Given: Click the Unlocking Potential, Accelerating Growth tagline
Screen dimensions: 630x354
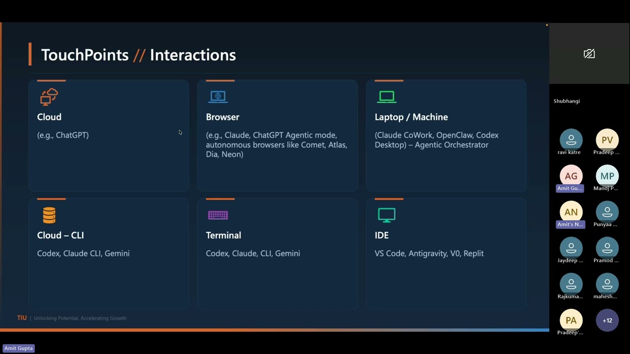Looking at the screenshot, I should [x=80, y=318].
